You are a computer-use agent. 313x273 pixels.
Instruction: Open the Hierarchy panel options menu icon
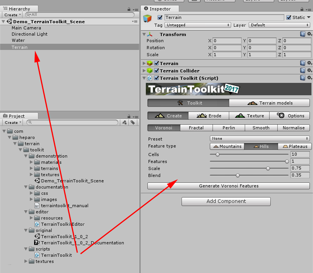point(135,9)
